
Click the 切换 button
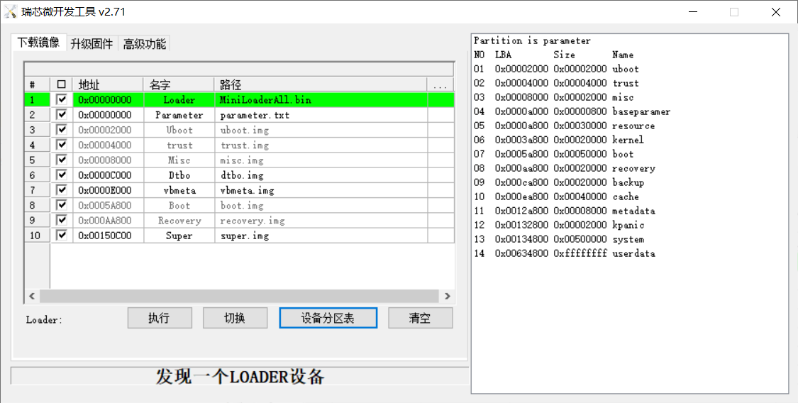point(235,318)
